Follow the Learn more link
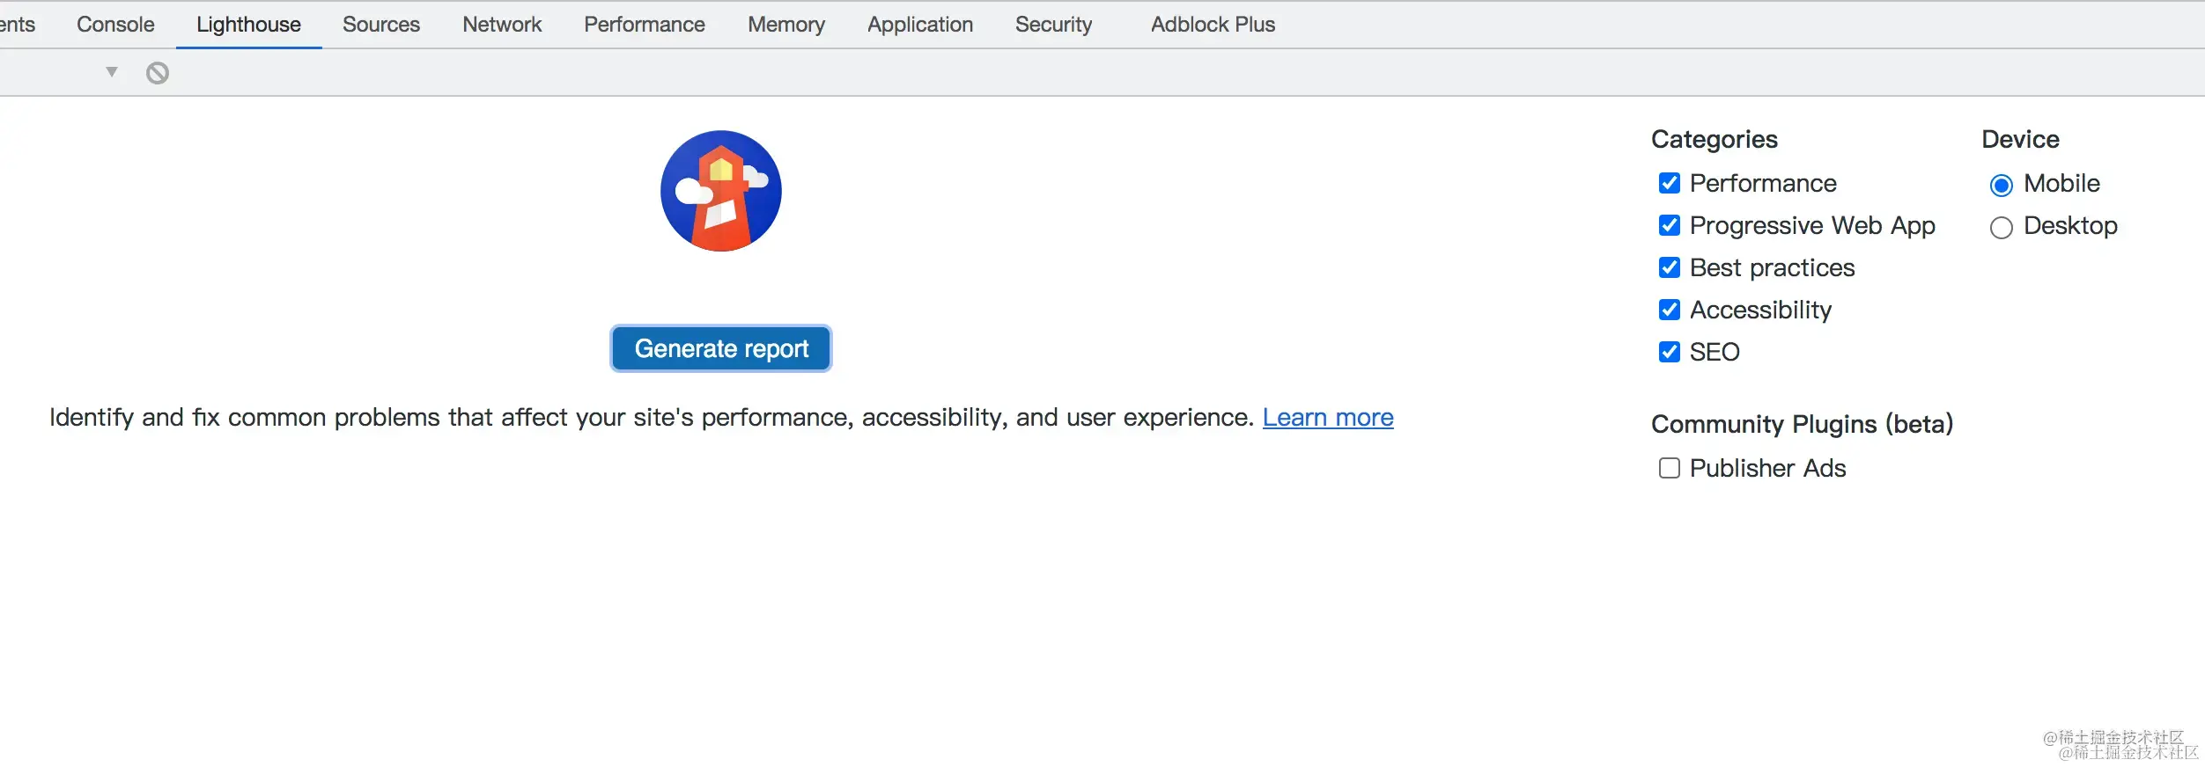2205x767 pixels. point(1328,417)
